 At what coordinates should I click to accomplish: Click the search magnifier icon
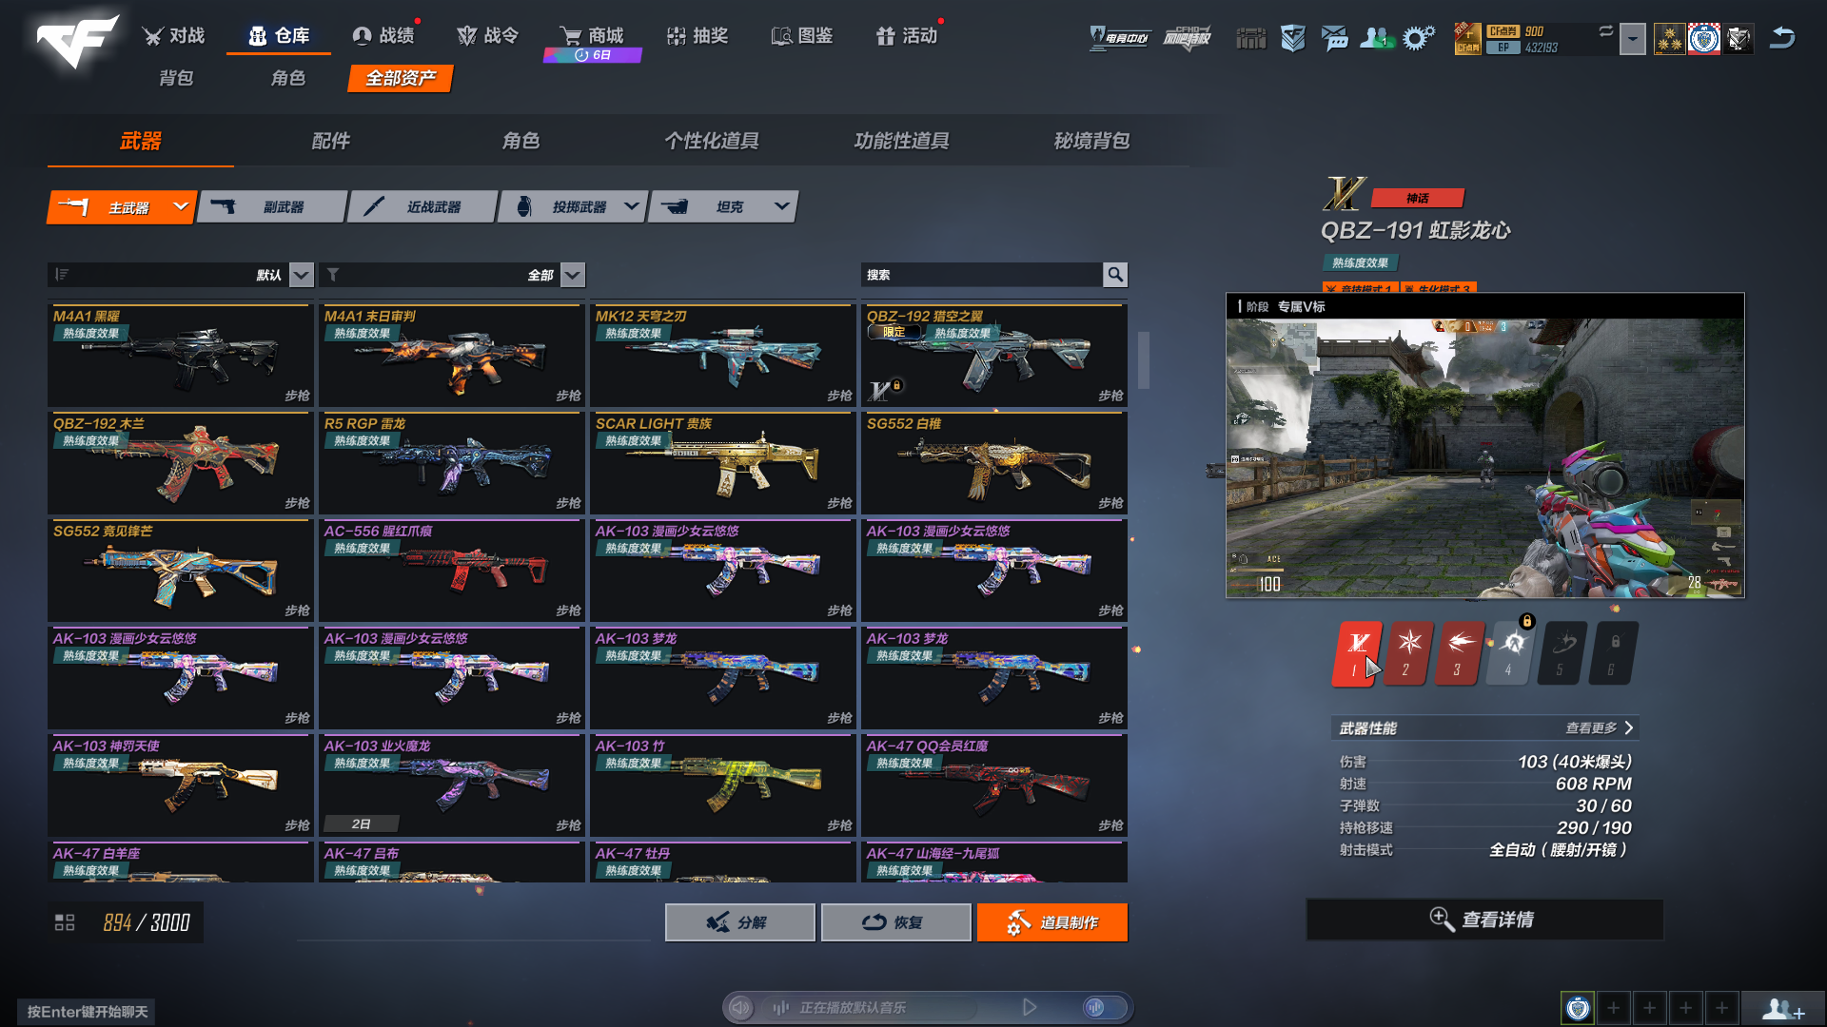tap(1115, 275)
